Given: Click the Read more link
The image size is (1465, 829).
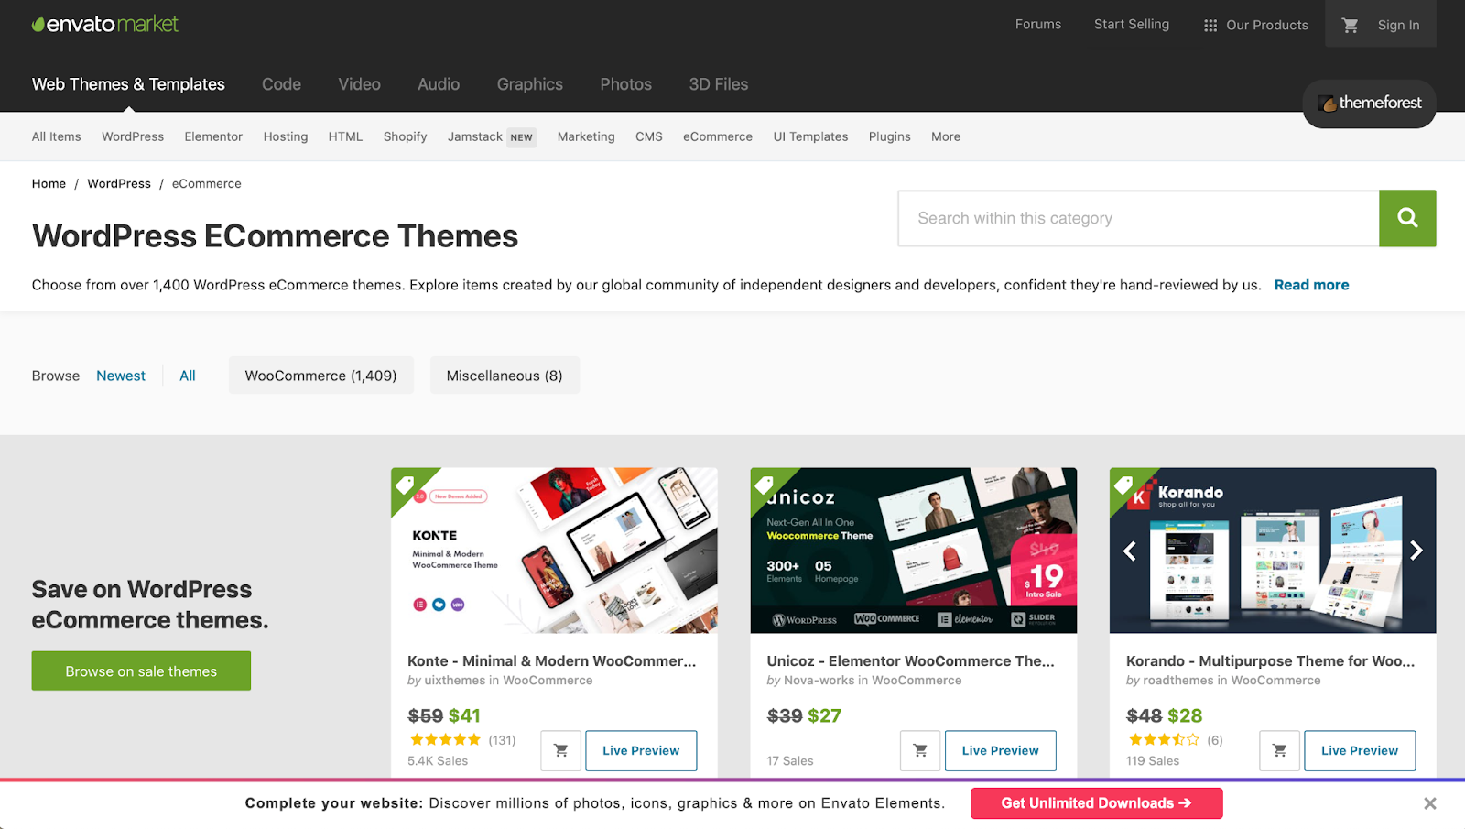Looking at the screenshot, I should point(1311,285).
